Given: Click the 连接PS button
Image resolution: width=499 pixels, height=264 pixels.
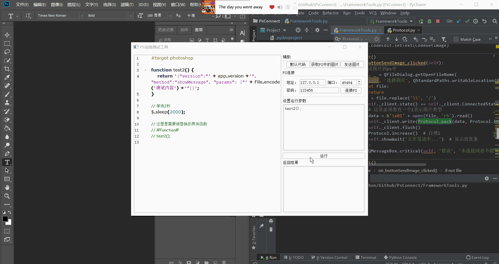Looking at the screenshot, I should 351,90.
